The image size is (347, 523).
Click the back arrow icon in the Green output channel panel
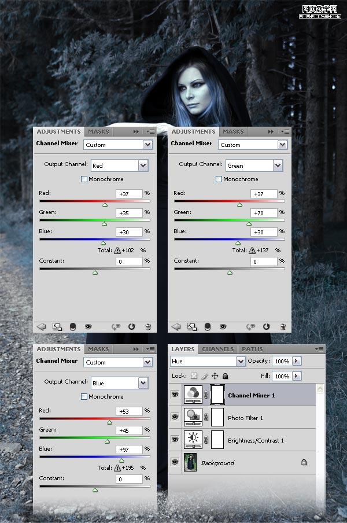coord(176,326)
